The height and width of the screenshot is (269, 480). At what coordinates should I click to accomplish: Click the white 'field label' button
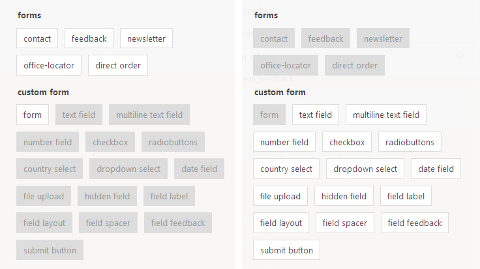click(406, 196)
